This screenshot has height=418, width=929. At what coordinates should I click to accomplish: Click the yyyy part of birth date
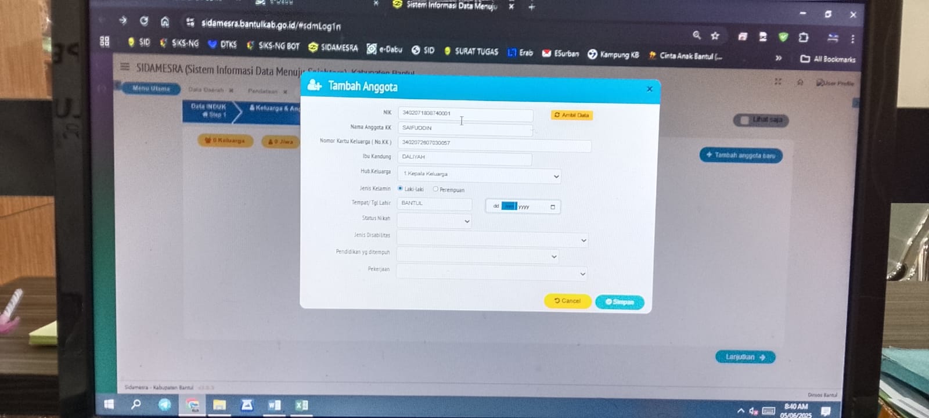click(x=524, y=207)
